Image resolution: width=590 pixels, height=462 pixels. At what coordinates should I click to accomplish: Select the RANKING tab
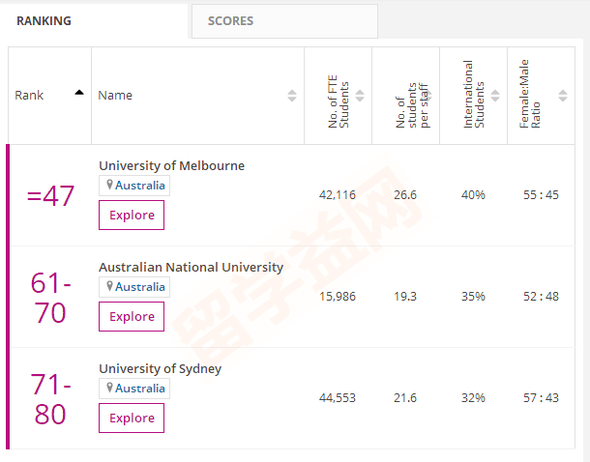(x=94, y=21)
